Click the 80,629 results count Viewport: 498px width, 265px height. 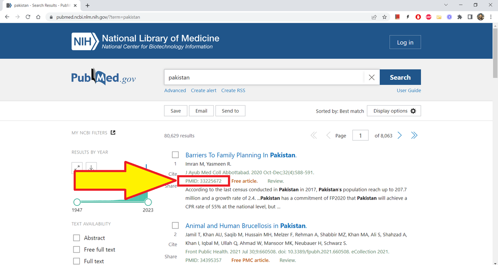tap(179, 136)
